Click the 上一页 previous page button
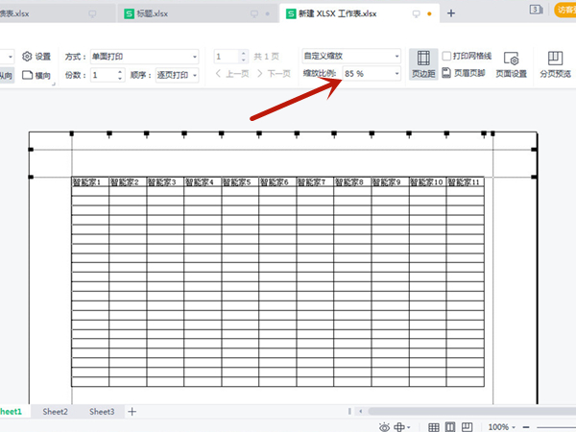 229,74
